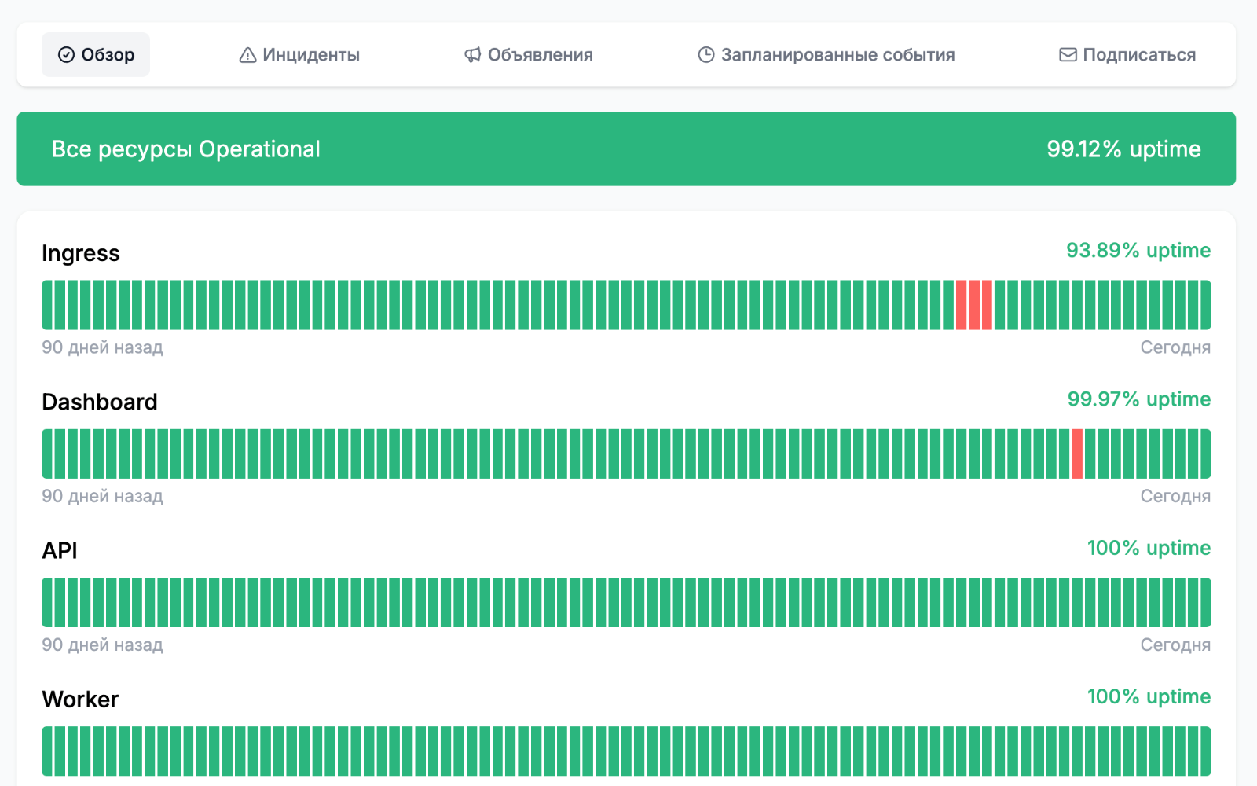Click the megaphone icon for Объявления
The height and width of the screenshot is (786, 1257).
tap(472, 55)
